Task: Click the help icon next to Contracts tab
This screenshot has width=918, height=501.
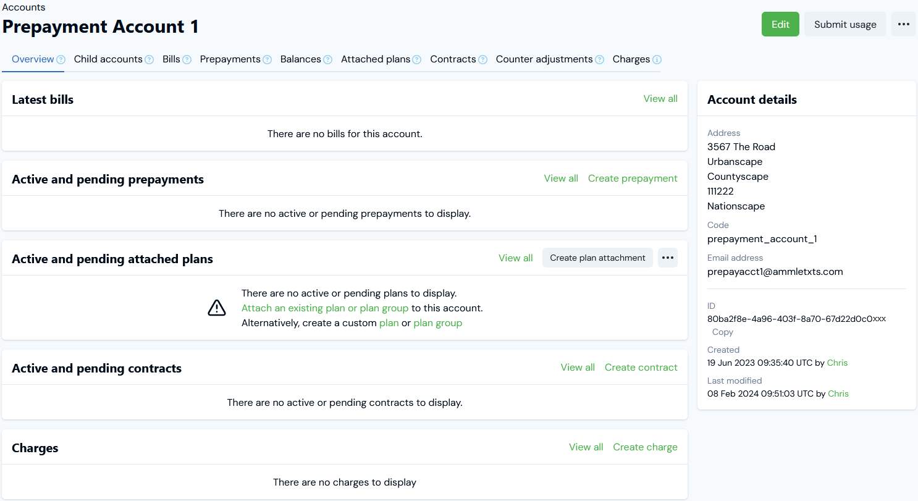Action: click(x=482, y=60)
